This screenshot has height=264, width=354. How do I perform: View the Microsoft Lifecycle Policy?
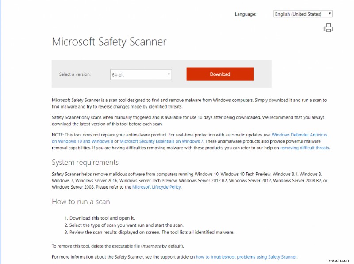click(157, 187)
